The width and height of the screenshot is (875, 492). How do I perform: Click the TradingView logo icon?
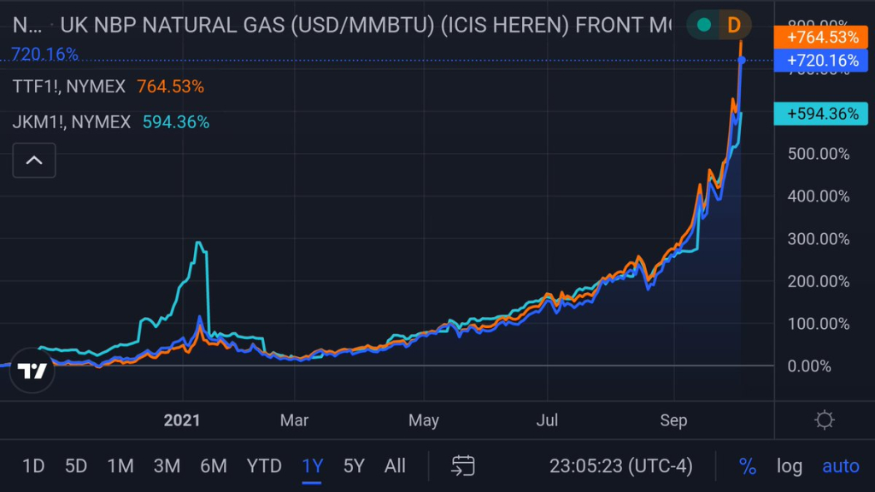[x=32, y=370]
